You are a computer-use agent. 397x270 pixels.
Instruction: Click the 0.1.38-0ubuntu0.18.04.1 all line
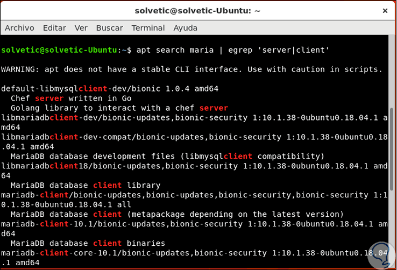(66, 204)
